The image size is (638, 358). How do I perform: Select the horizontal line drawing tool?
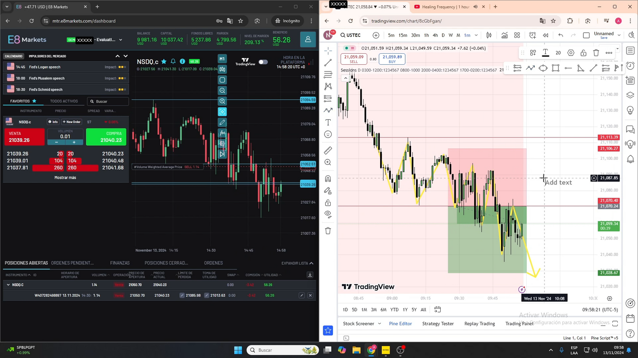click(x=568, y=68)
